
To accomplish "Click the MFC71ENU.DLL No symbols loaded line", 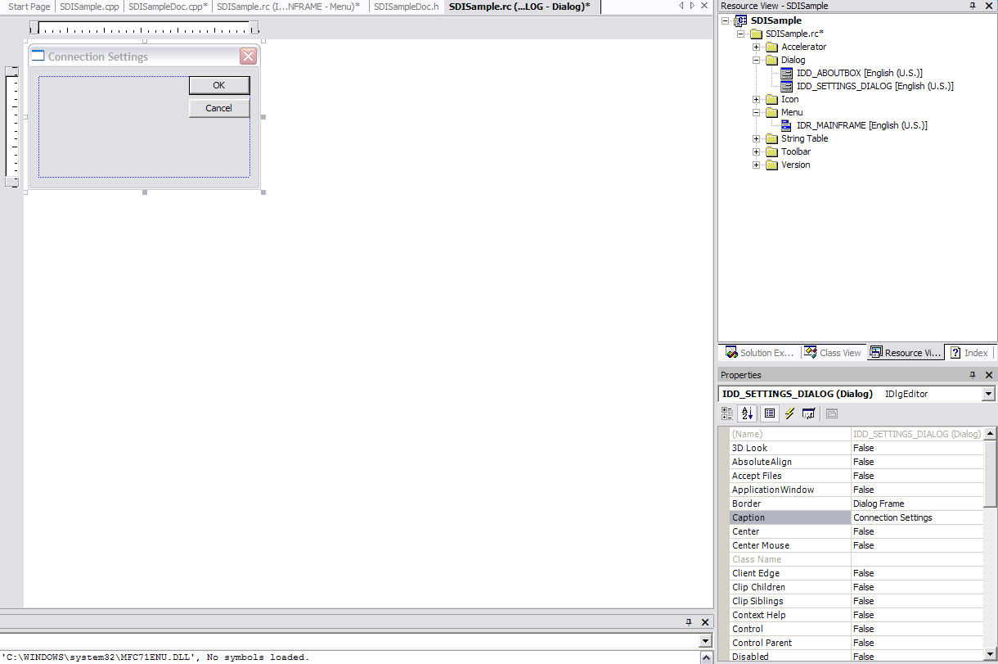I will 155,657.
